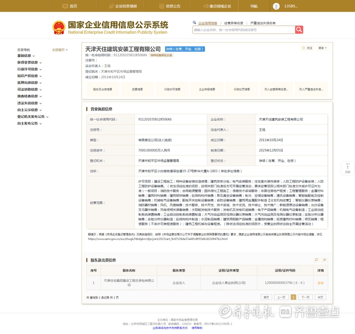The width and height of the screenshot is (355, 334).
Task: Expand 司法协助信息 in the directory
Action: pos(30,89)
